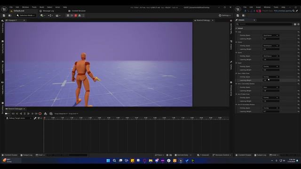The width and height of the screenshot is (301, 169).
Task: Open the Windows Start menu
Action: [x=108, y=161]
